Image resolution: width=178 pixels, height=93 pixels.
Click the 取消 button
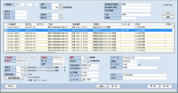tap(114, 86)
